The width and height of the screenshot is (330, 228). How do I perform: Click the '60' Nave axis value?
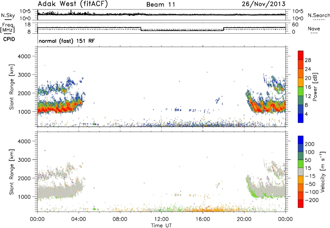pos(295,25)
